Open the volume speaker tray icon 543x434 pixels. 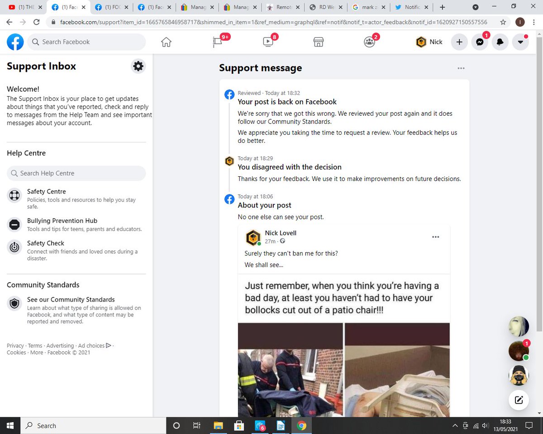[486, 425]
